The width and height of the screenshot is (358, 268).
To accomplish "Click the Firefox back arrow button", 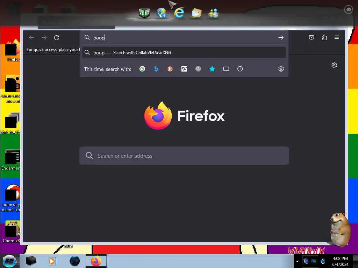I will tap(31, 38).
